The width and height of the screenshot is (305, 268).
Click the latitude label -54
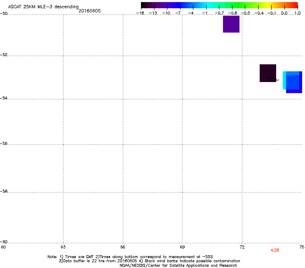point(4,98)
